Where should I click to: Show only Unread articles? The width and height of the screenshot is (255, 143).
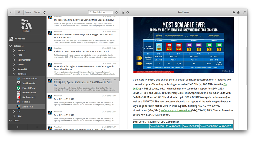click(x=28, y=12)
